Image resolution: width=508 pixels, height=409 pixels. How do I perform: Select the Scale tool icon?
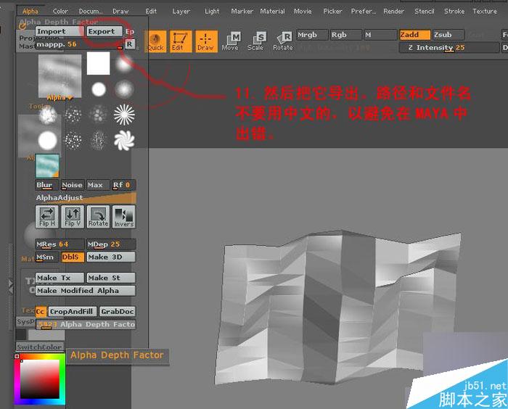coord(256,41)
